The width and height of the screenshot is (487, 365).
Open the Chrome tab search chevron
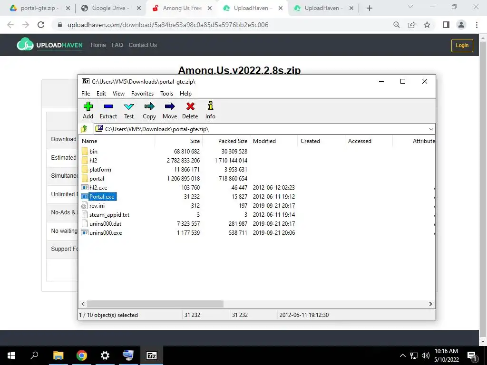(x=410, y=7)
